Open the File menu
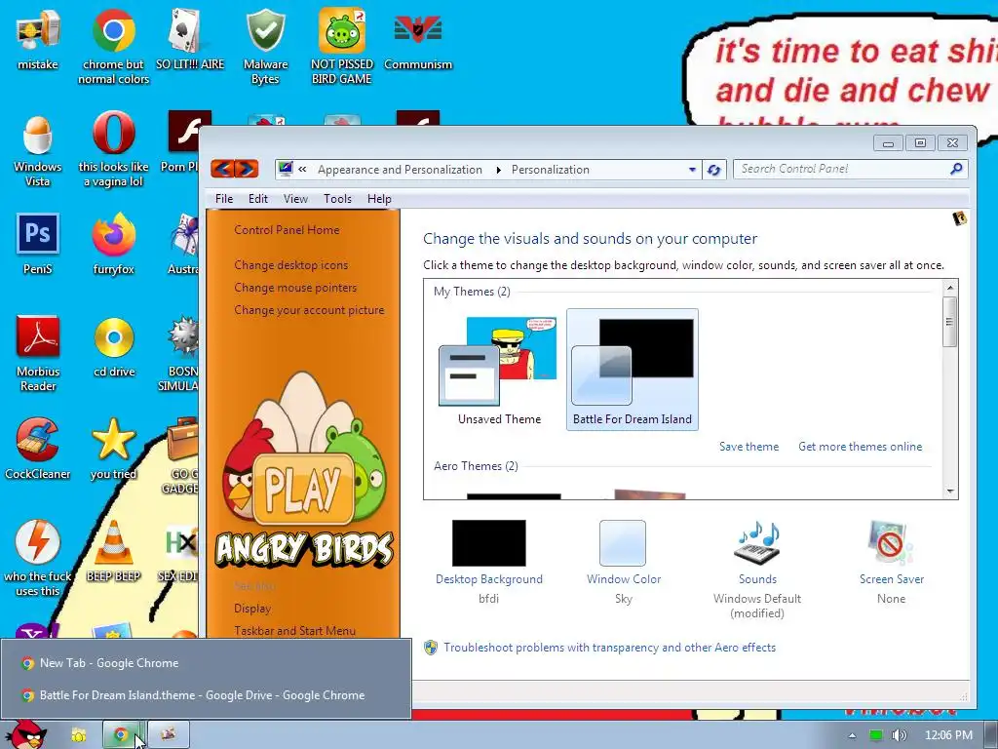Screen dimensions: 998x749 224,199
